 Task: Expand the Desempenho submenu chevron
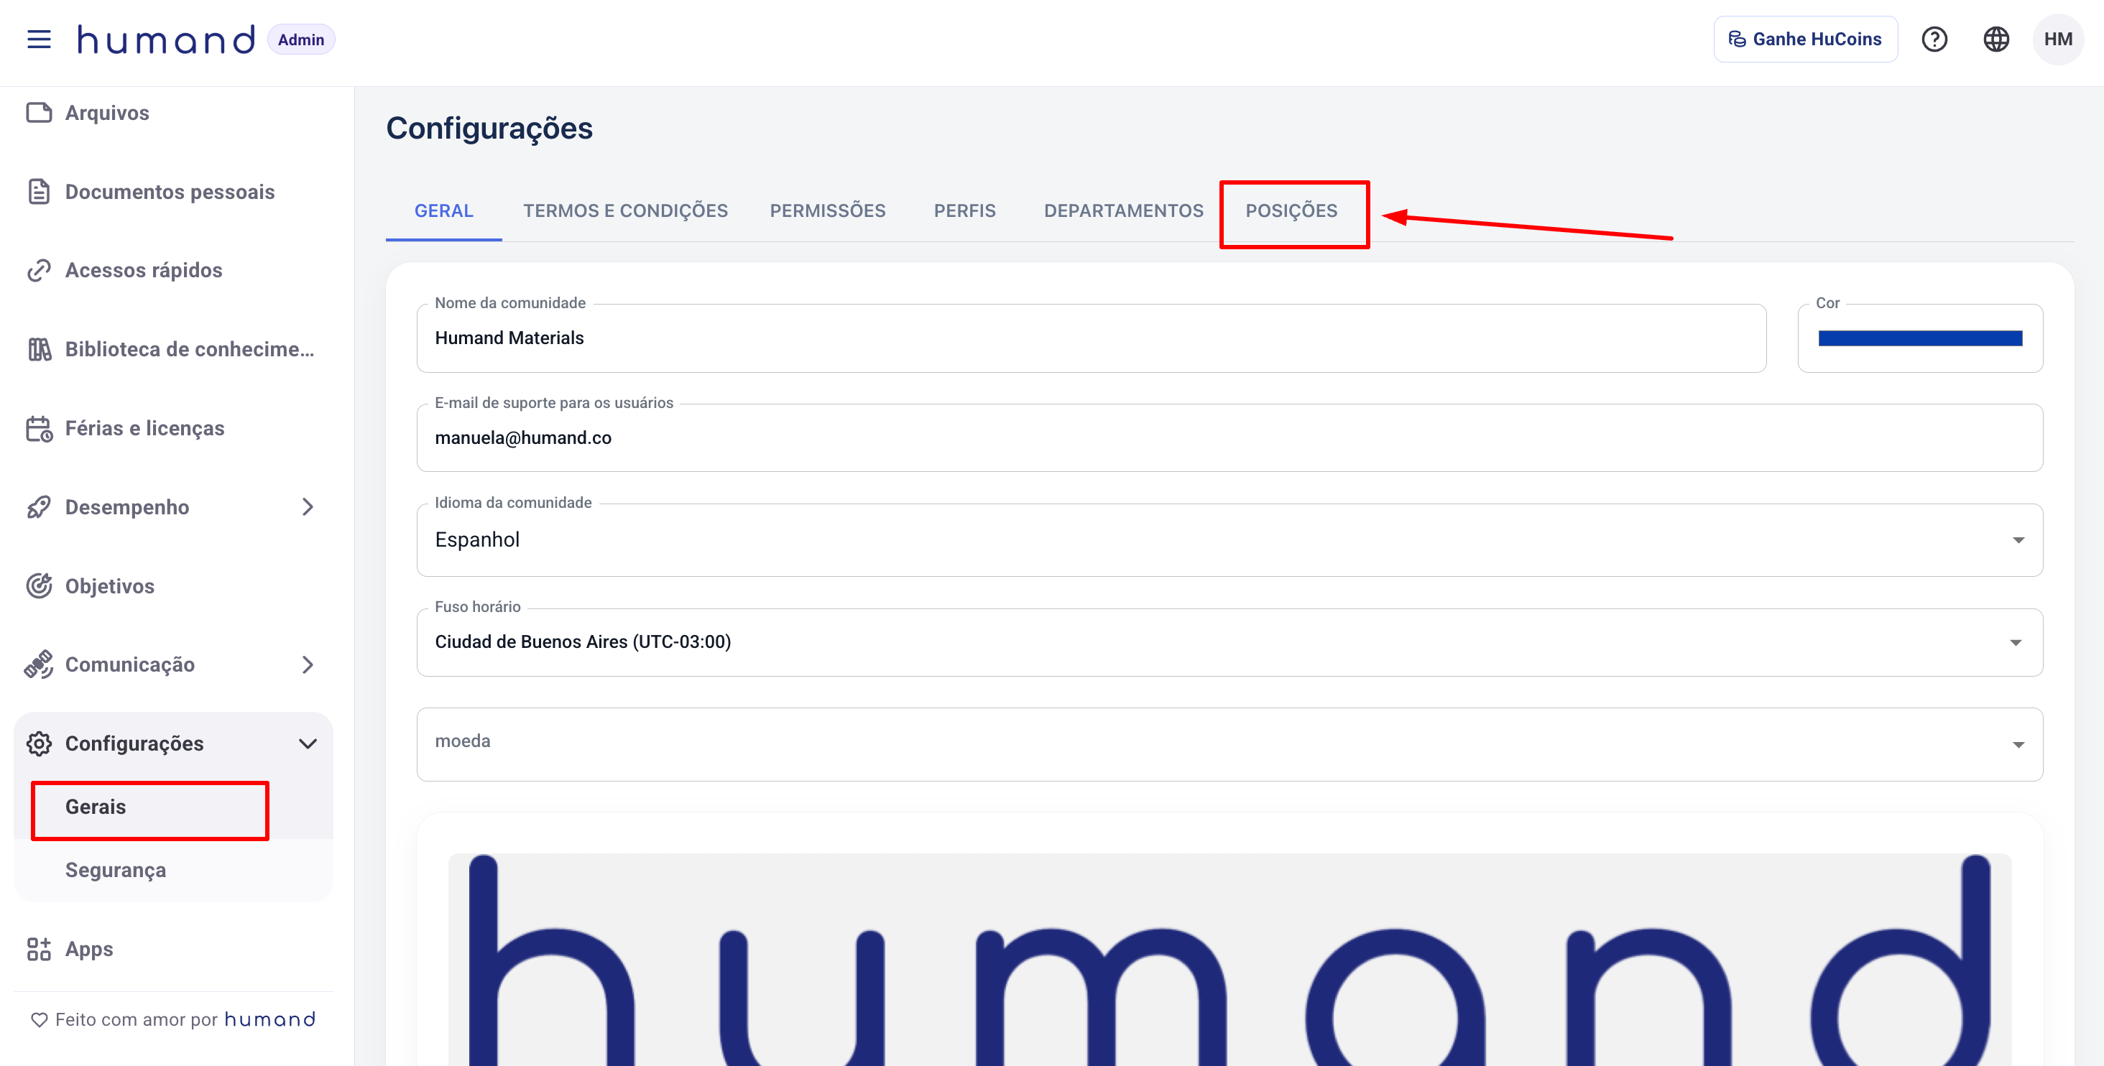point(307,507)
